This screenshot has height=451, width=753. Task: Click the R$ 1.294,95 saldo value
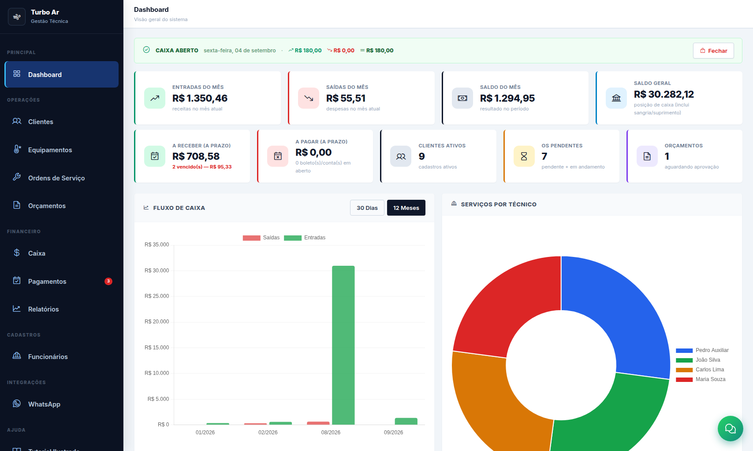coord(507,98)
